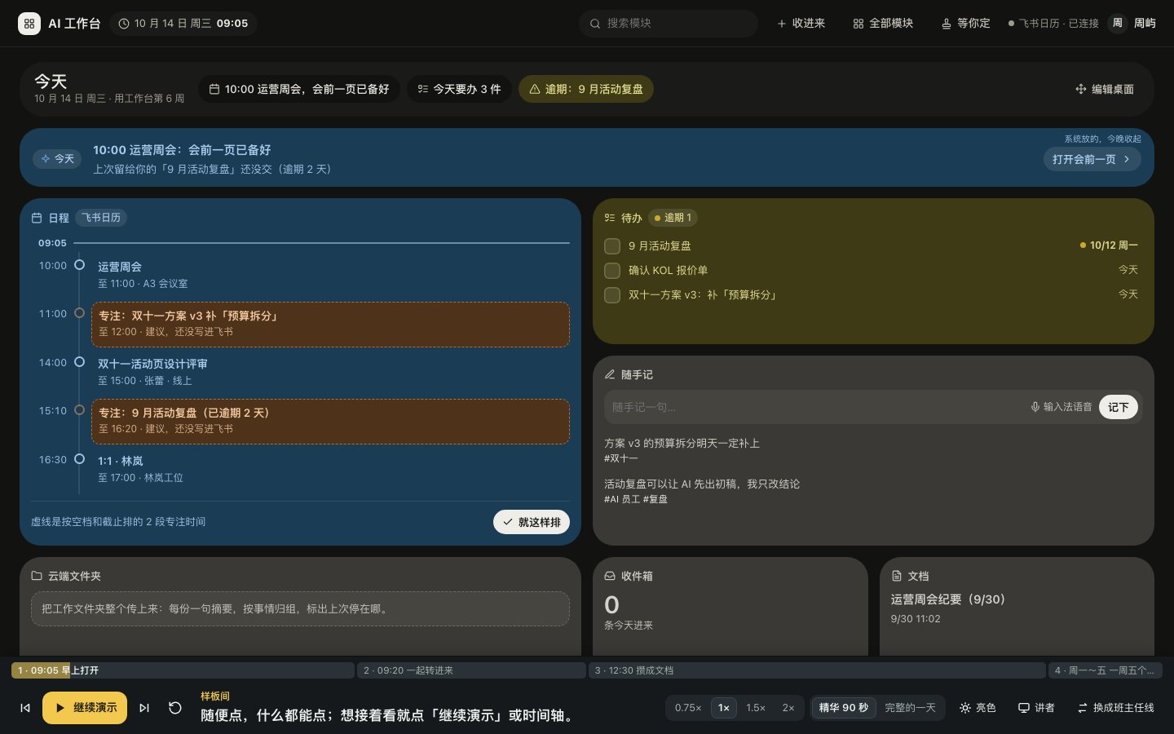Focus the 随手记一句 note input
Image resolution: width=1174 pixels, height=734 pixels.
coord(815,407)
